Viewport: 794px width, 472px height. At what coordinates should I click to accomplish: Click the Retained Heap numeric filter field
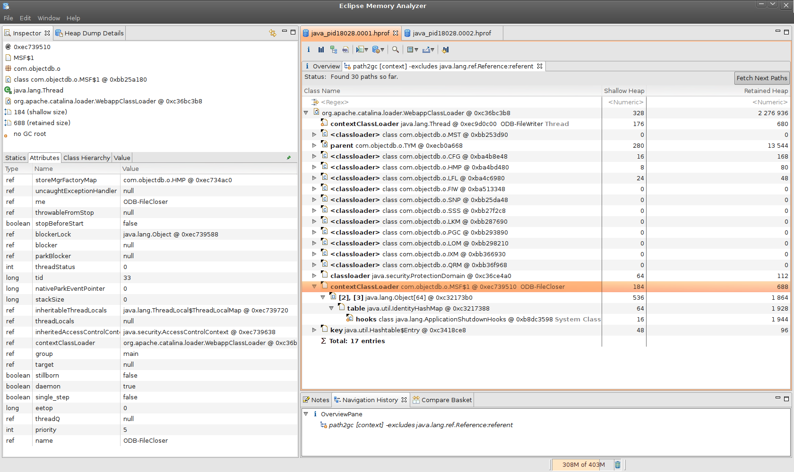pyautogui.click(x=718, y=102)
